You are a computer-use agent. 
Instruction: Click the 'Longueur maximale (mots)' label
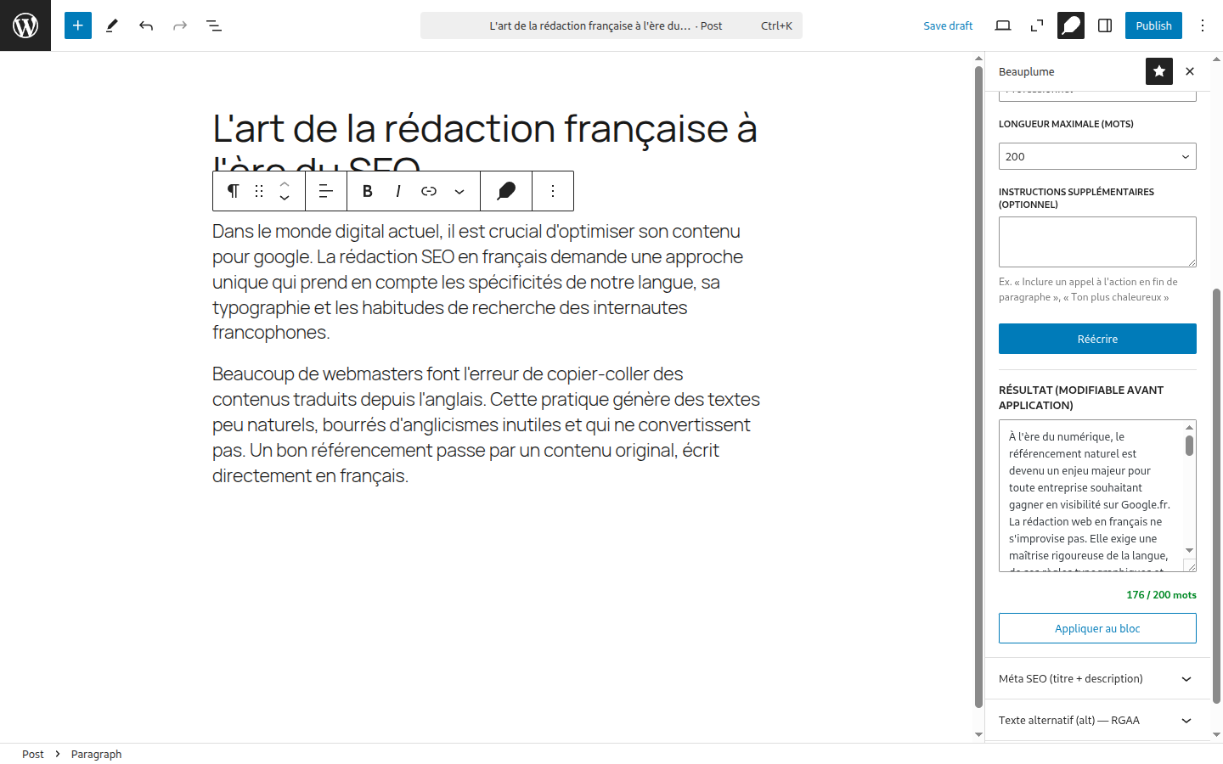[x=1066, y=124]
